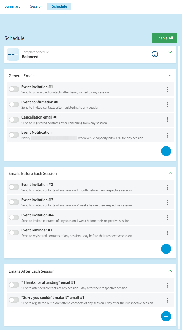Open options for "Thanks for attending" email #1

pos(167,285)
